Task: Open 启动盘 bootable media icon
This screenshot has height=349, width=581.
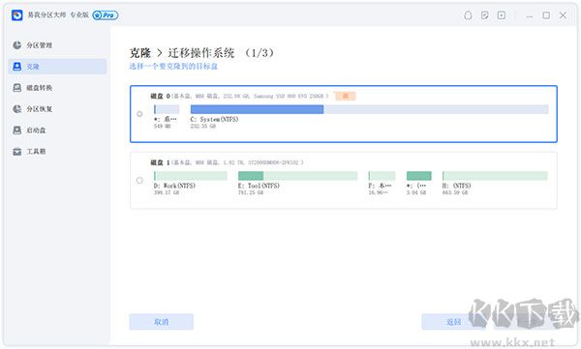Action: point(17,130)
